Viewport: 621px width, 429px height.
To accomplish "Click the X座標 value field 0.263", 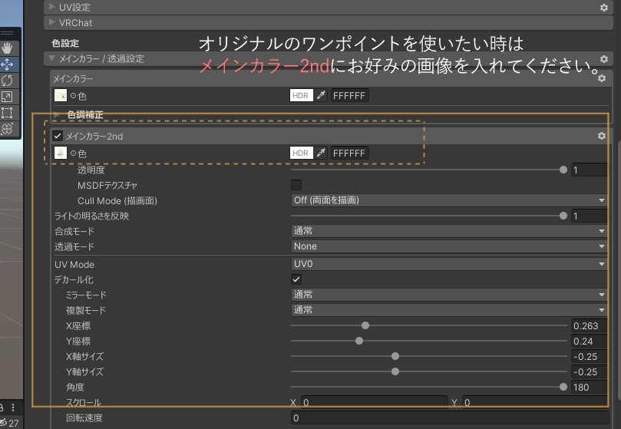I will click(x=589, y=325).
